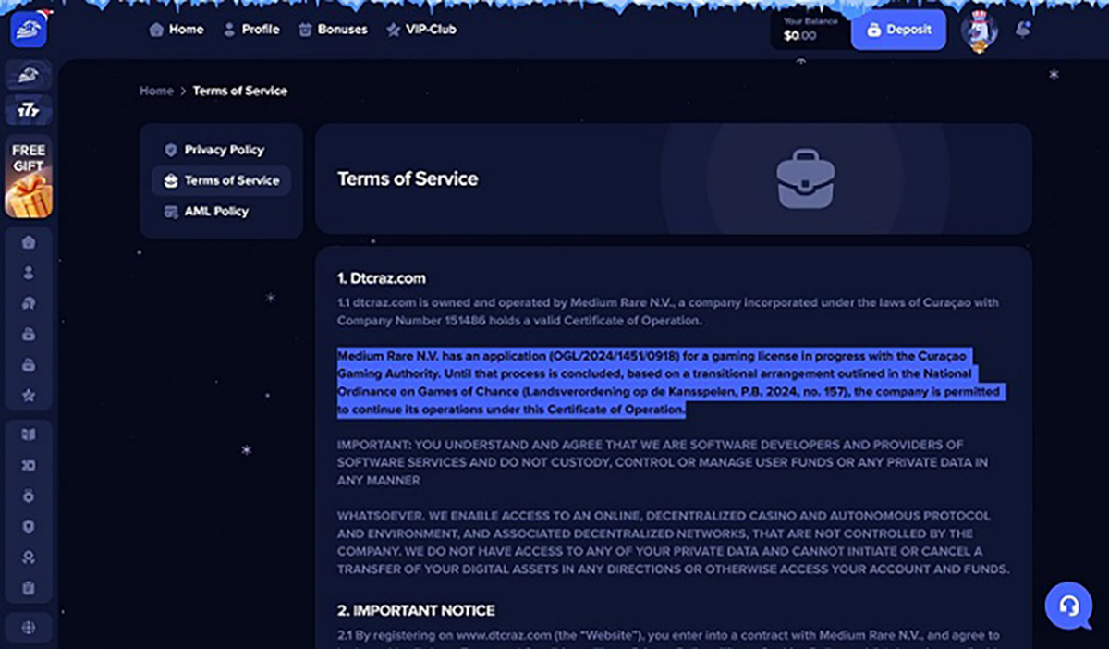Viewport: 1109px width, 649px height.
Task: Open the notifications bell
Action: pyautogui.click(x=1022, y=30)
